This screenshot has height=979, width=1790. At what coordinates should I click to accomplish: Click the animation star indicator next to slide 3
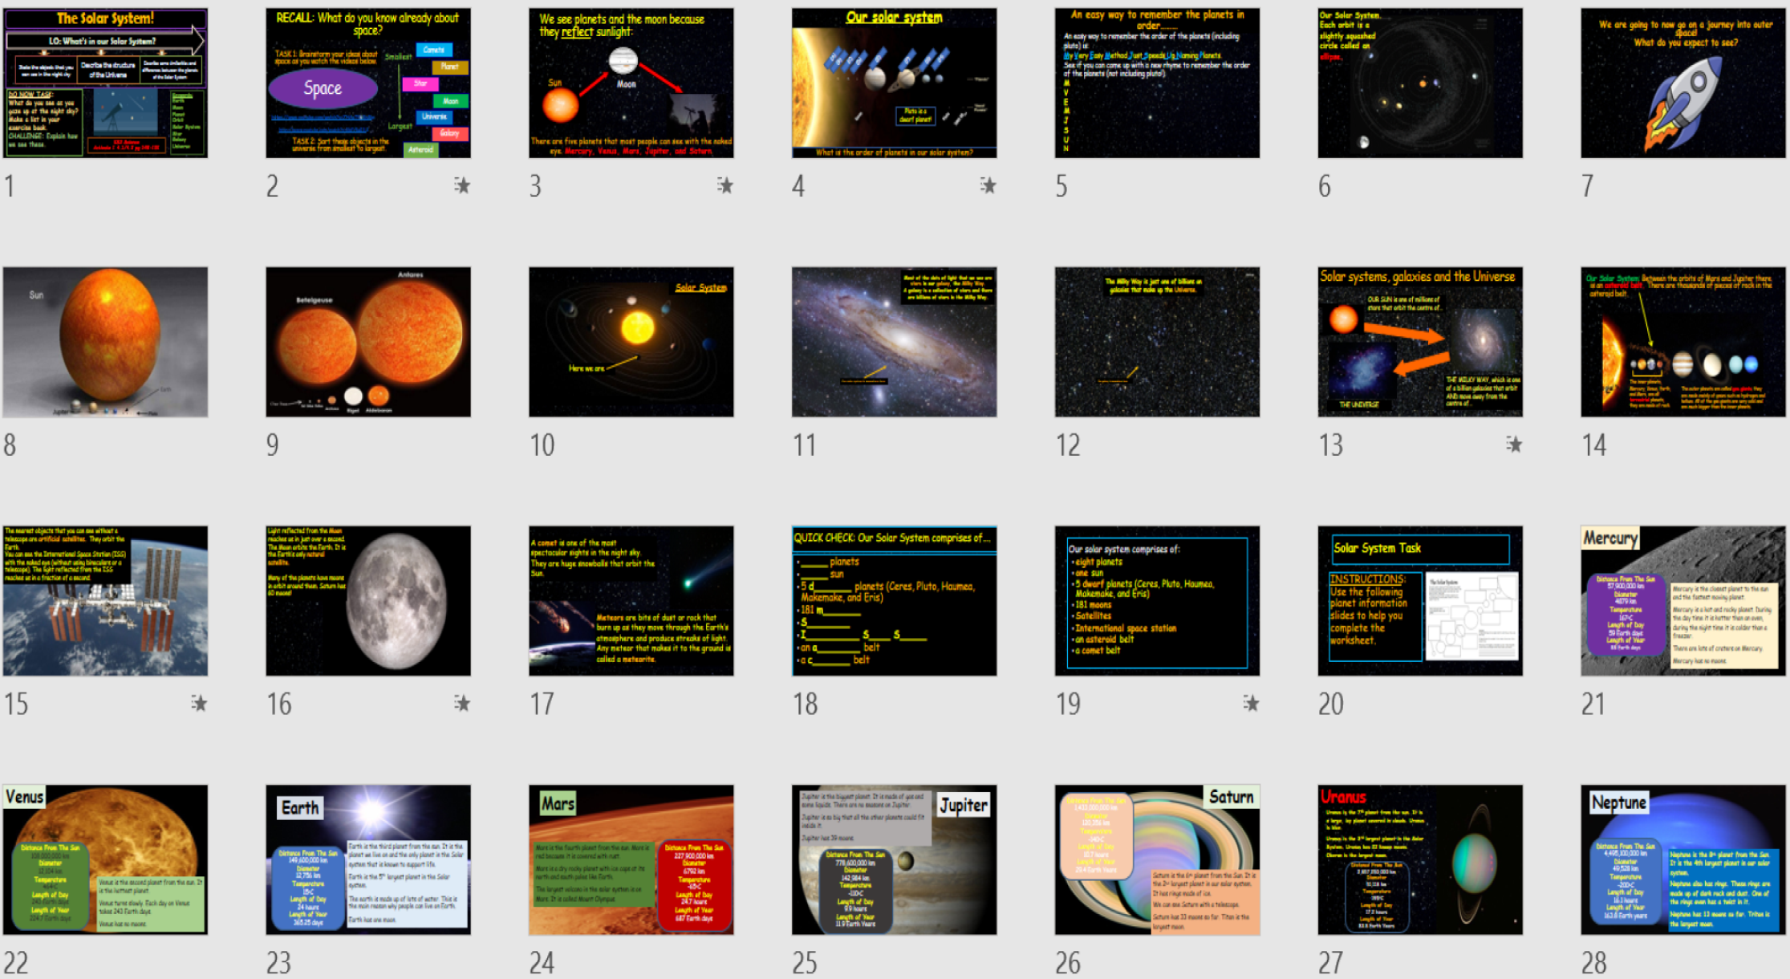pyautogui.click(x=727, y=186)
